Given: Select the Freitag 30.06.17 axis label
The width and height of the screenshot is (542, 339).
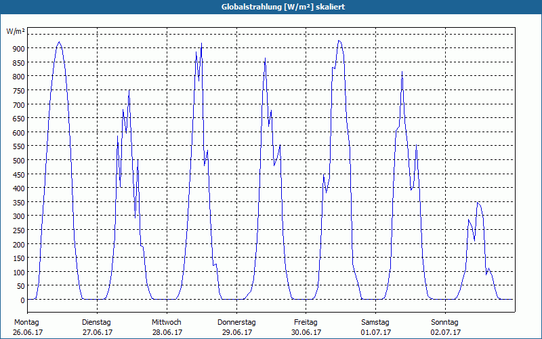Looking at the screenshot, I should 306,327.
